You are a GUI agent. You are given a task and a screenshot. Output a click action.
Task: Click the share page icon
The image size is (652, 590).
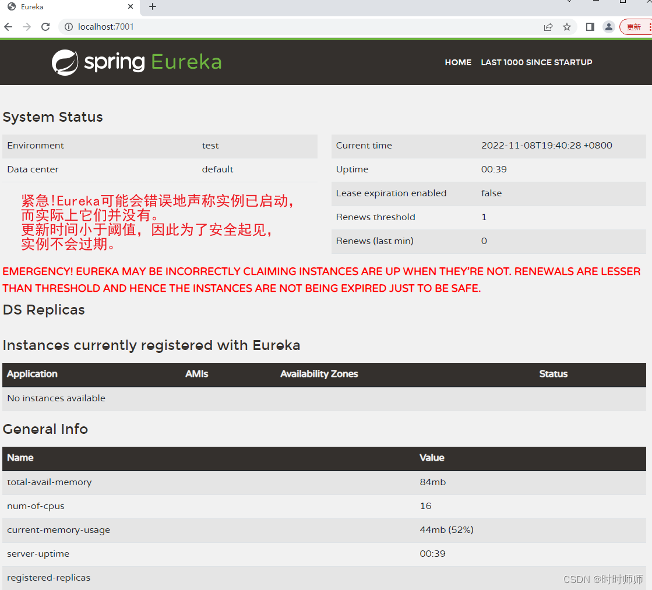[548, 27]
